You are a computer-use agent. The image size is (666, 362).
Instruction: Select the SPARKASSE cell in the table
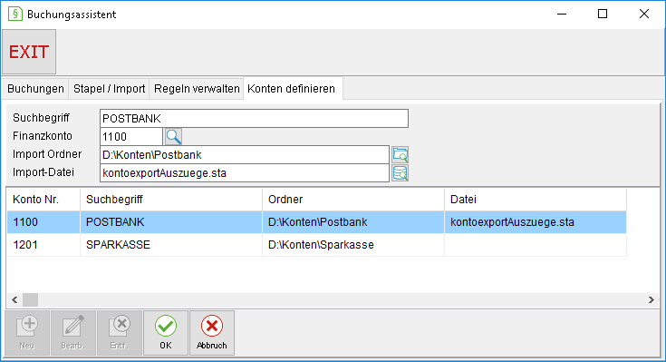[x=171, y=245]
